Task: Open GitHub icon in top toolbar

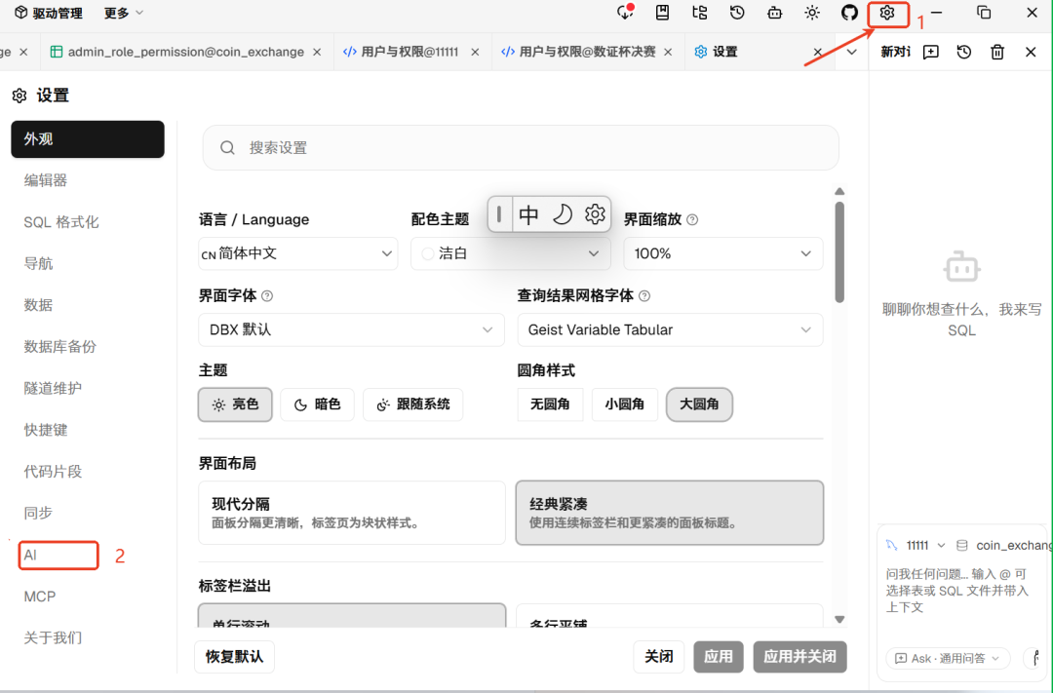Action: tap(849, 13)
